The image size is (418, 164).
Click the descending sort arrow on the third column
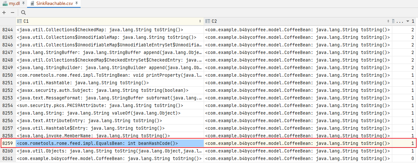pyautogui.click(x=408, y=21)
